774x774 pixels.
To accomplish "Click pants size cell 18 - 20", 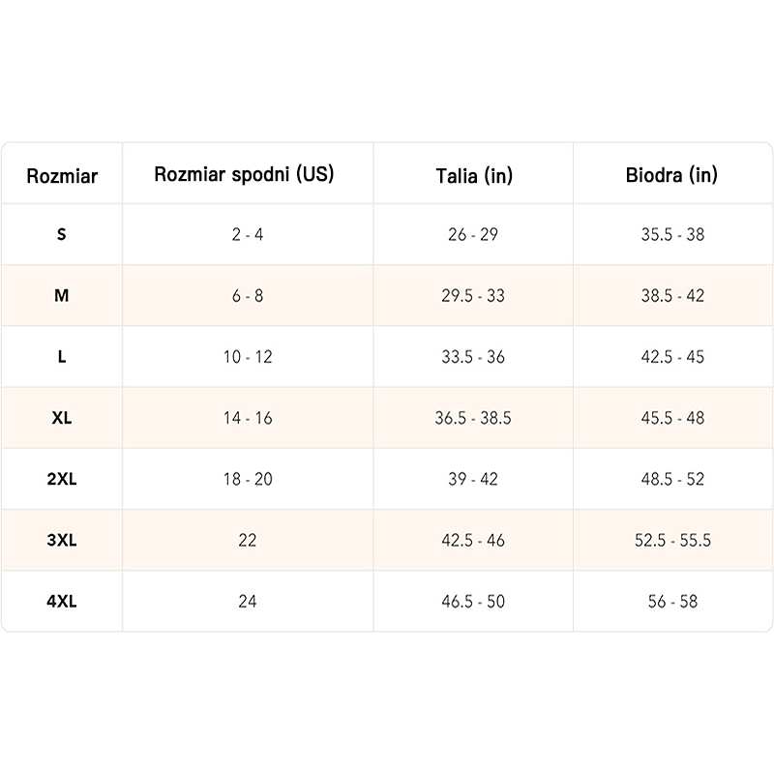I will (x=248, y=479).
